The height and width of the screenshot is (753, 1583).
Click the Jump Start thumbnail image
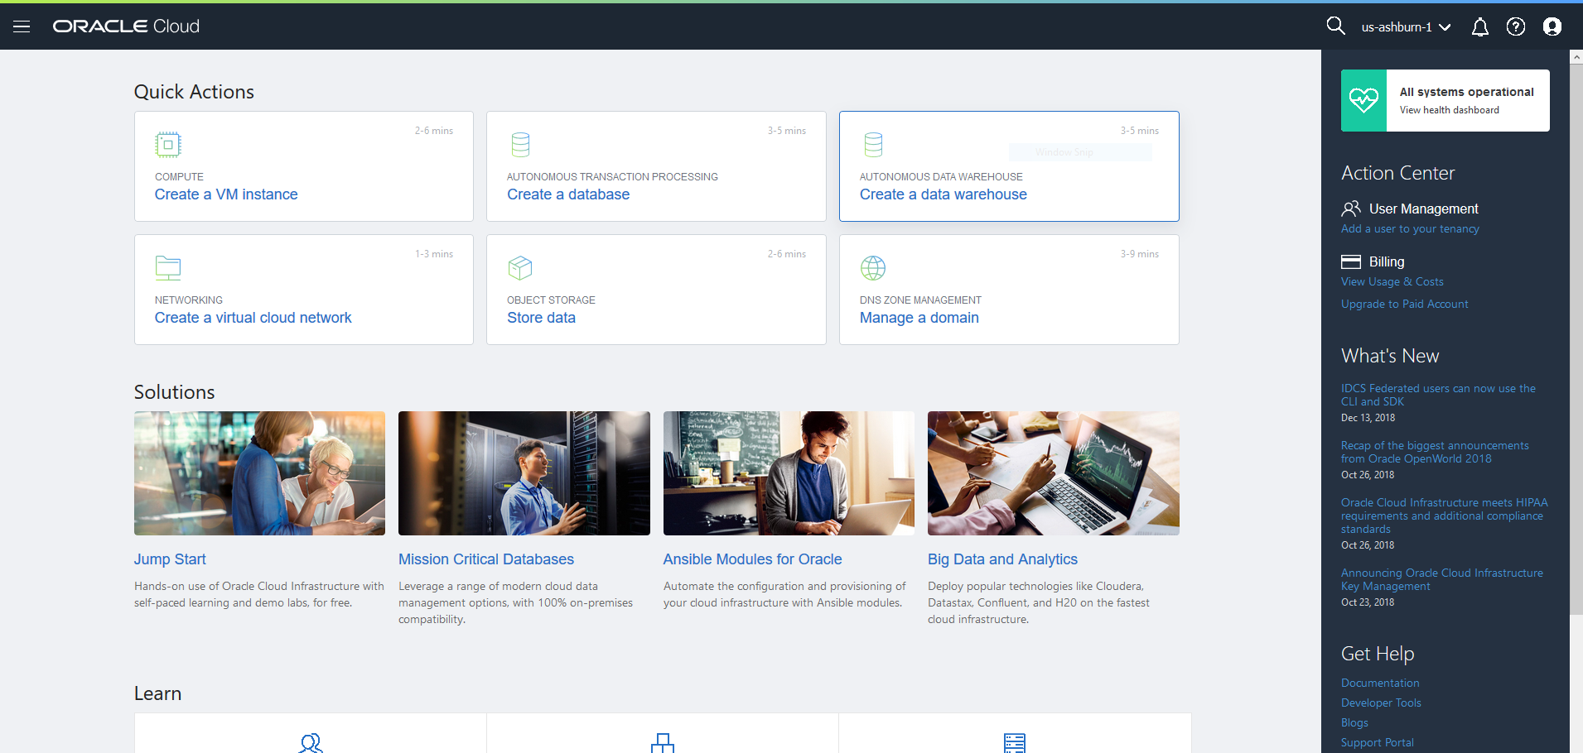[x=259, y=473]
